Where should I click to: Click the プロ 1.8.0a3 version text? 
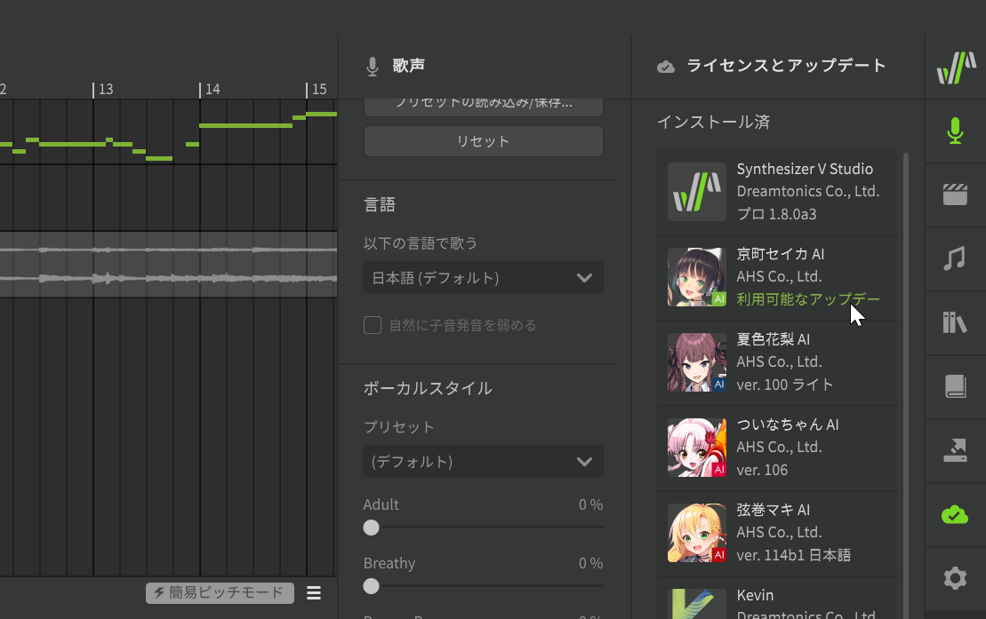pyautogui.click(x=776, y=214)
